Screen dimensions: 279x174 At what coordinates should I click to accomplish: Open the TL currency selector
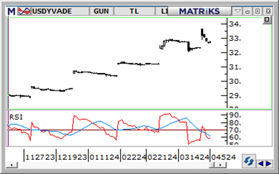134,11
